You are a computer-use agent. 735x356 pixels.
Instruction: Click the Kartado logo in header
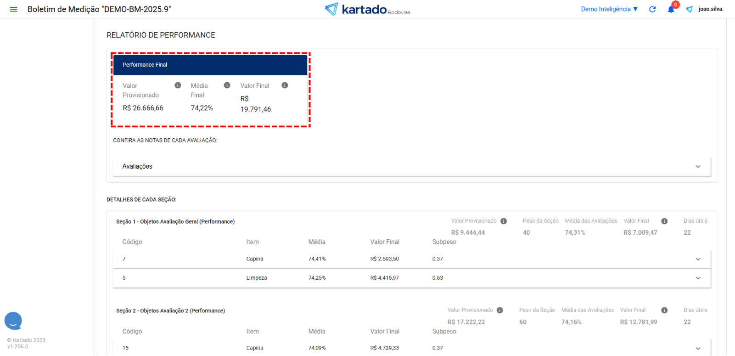[367, 9]
